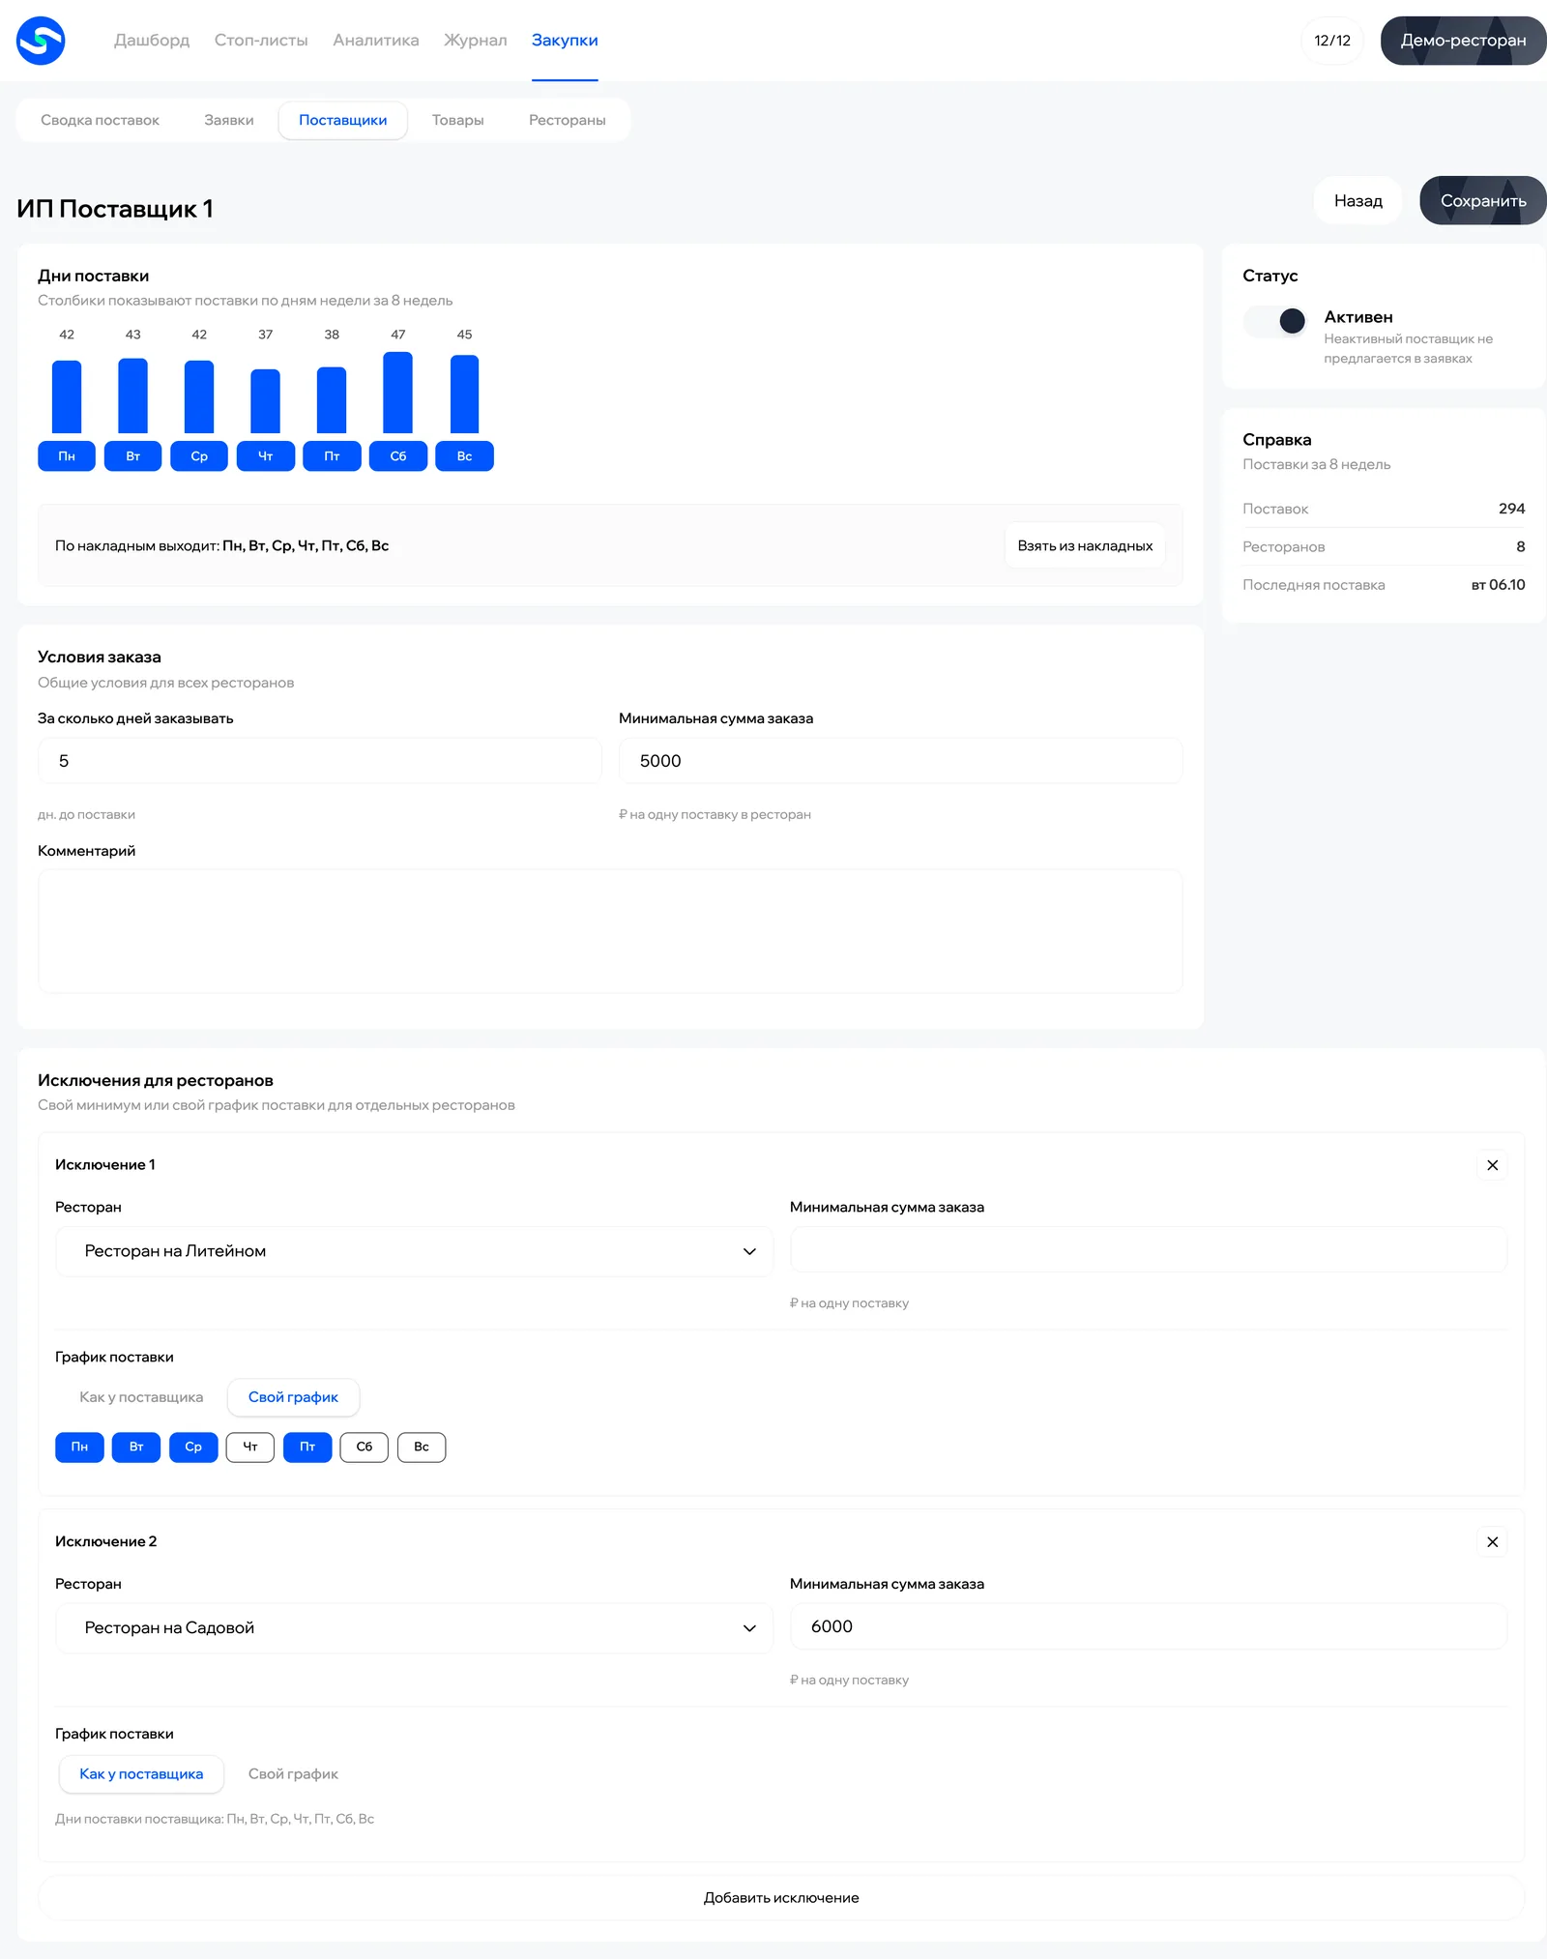This screenshot has height=1959, width=1547.
Task: Toggle Ср in Дни поставки chart
Action: (x=199, y=456)
